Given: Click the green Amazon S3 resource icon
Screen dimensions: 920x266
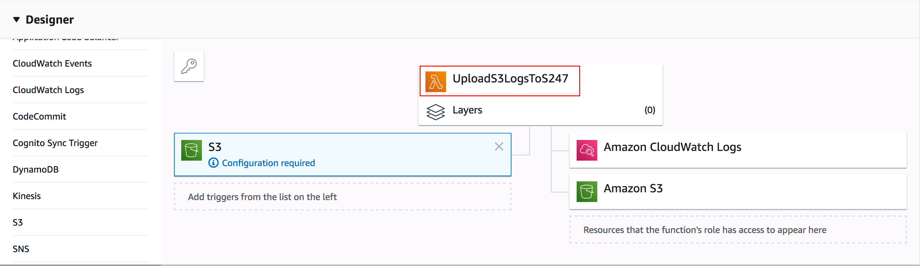Looking at the screenshot, I should 586,192.
